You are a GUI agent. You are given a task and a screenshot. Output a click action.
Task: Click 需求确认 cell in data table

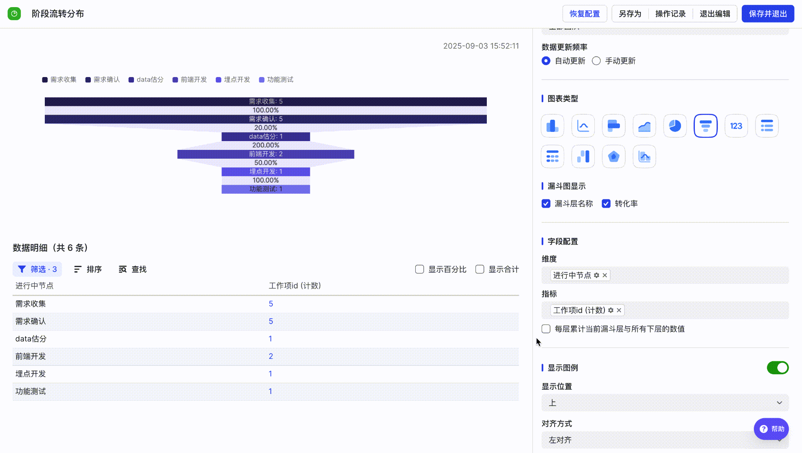pos(31,322)
